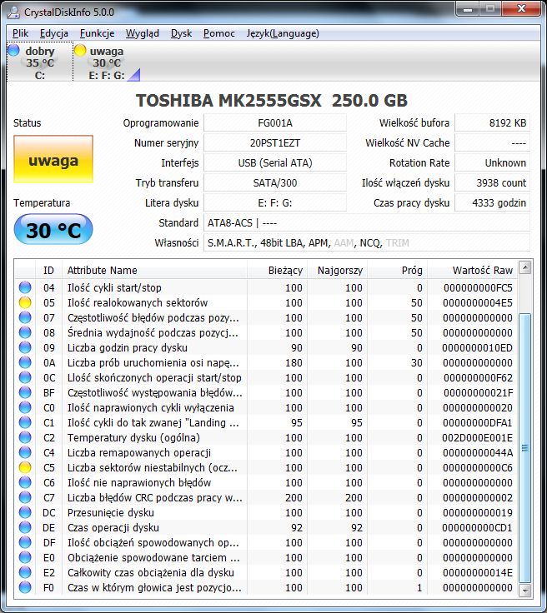Select the uwaga 30 °C disk E: F: G: tab
This screenshot has height=613, width=547.
pyautogui.click(x=107, y=62)
